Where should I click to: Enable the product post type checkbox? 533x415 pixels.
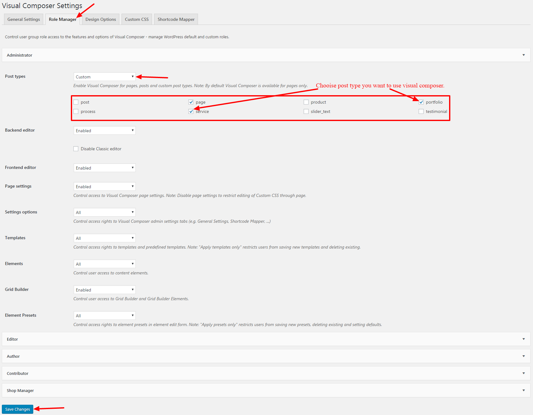[x=306, y=102]
